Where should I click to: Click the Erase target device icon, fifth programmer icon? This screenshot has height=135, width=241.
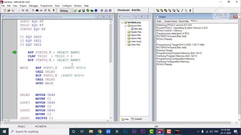[x=174, y=10]
